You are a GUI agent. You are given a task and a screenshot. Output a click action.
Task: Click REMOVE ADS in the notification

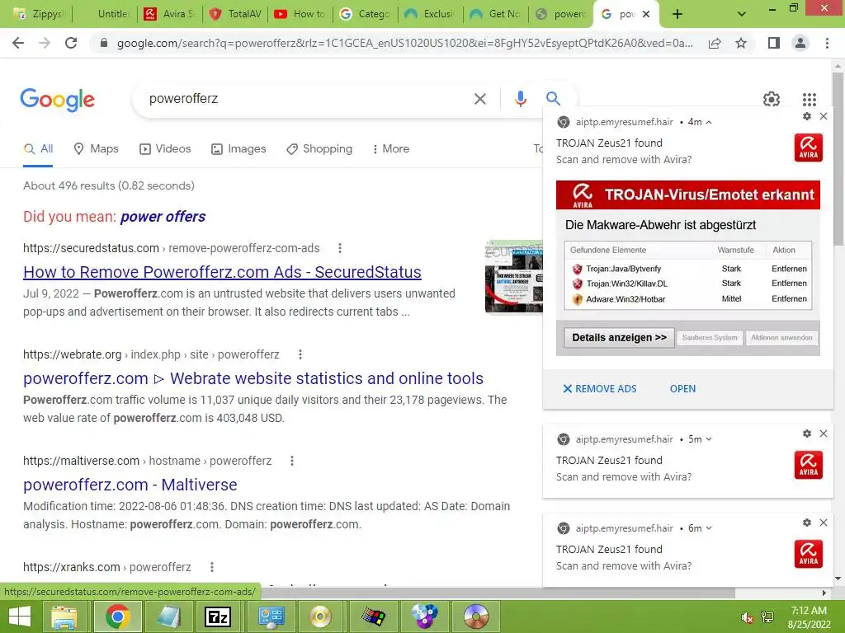coord(600,389)
